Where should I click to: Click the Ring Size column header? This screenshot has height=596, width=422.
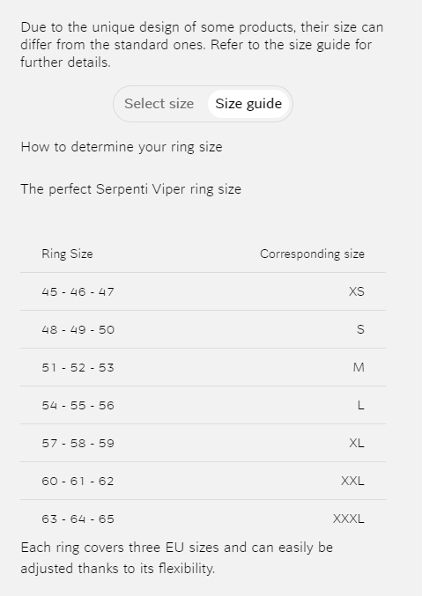pyautogui.click(x=67, y=254)
